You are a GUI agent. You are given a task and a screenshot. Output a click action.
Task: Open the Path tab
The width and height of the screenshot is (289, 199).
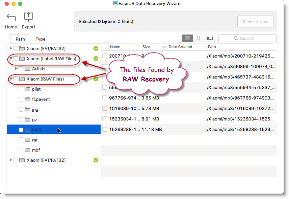[x=20, y=39]
